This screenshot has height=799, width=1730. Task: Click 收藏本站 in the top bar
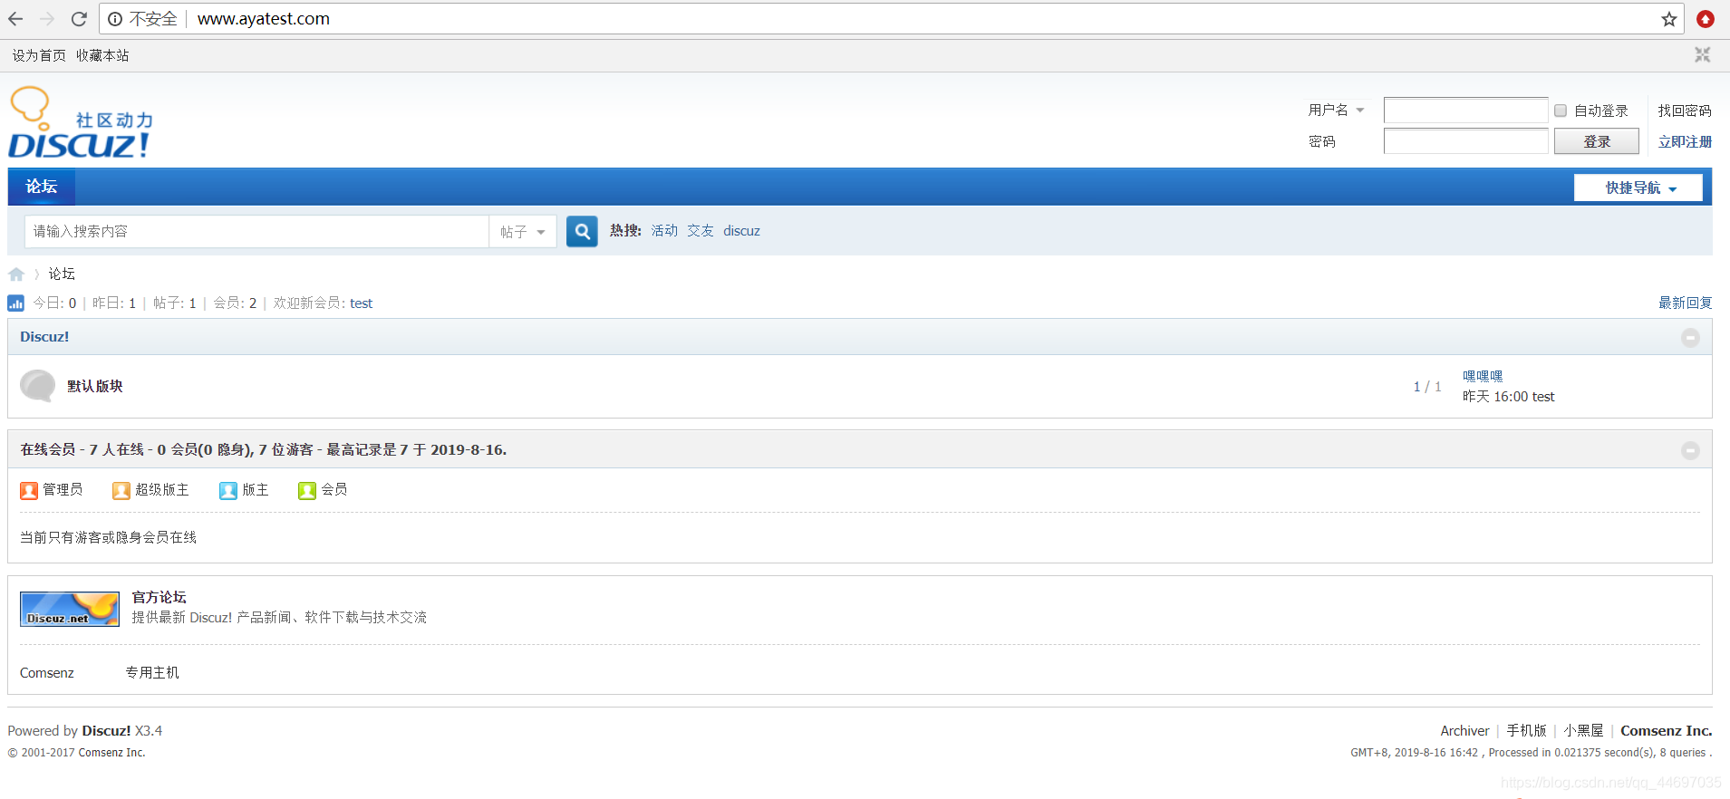coord(102,55)
